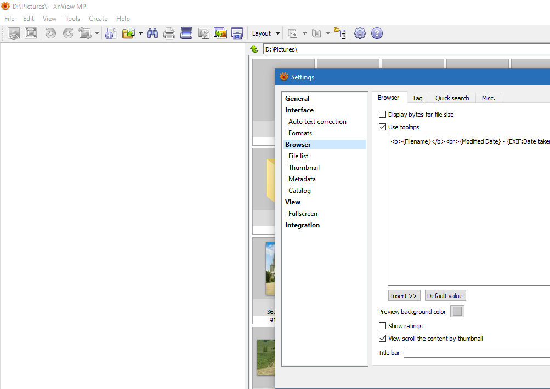Click the scanner Acquire icon
This screenshot has height=389, width=550.
(x=186, y=33)
